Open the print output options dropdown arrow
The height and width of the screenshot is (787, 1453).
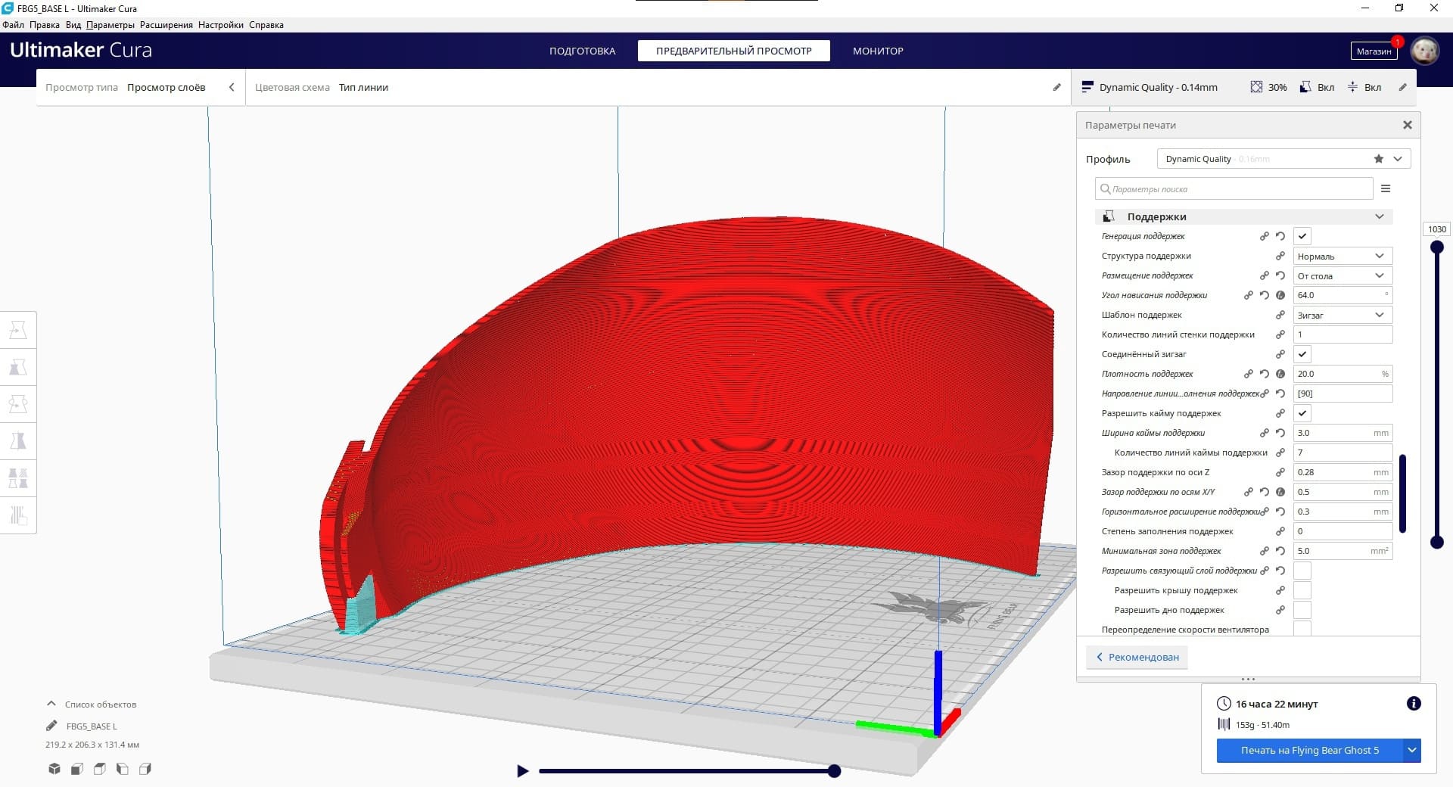click(1412, 750)
